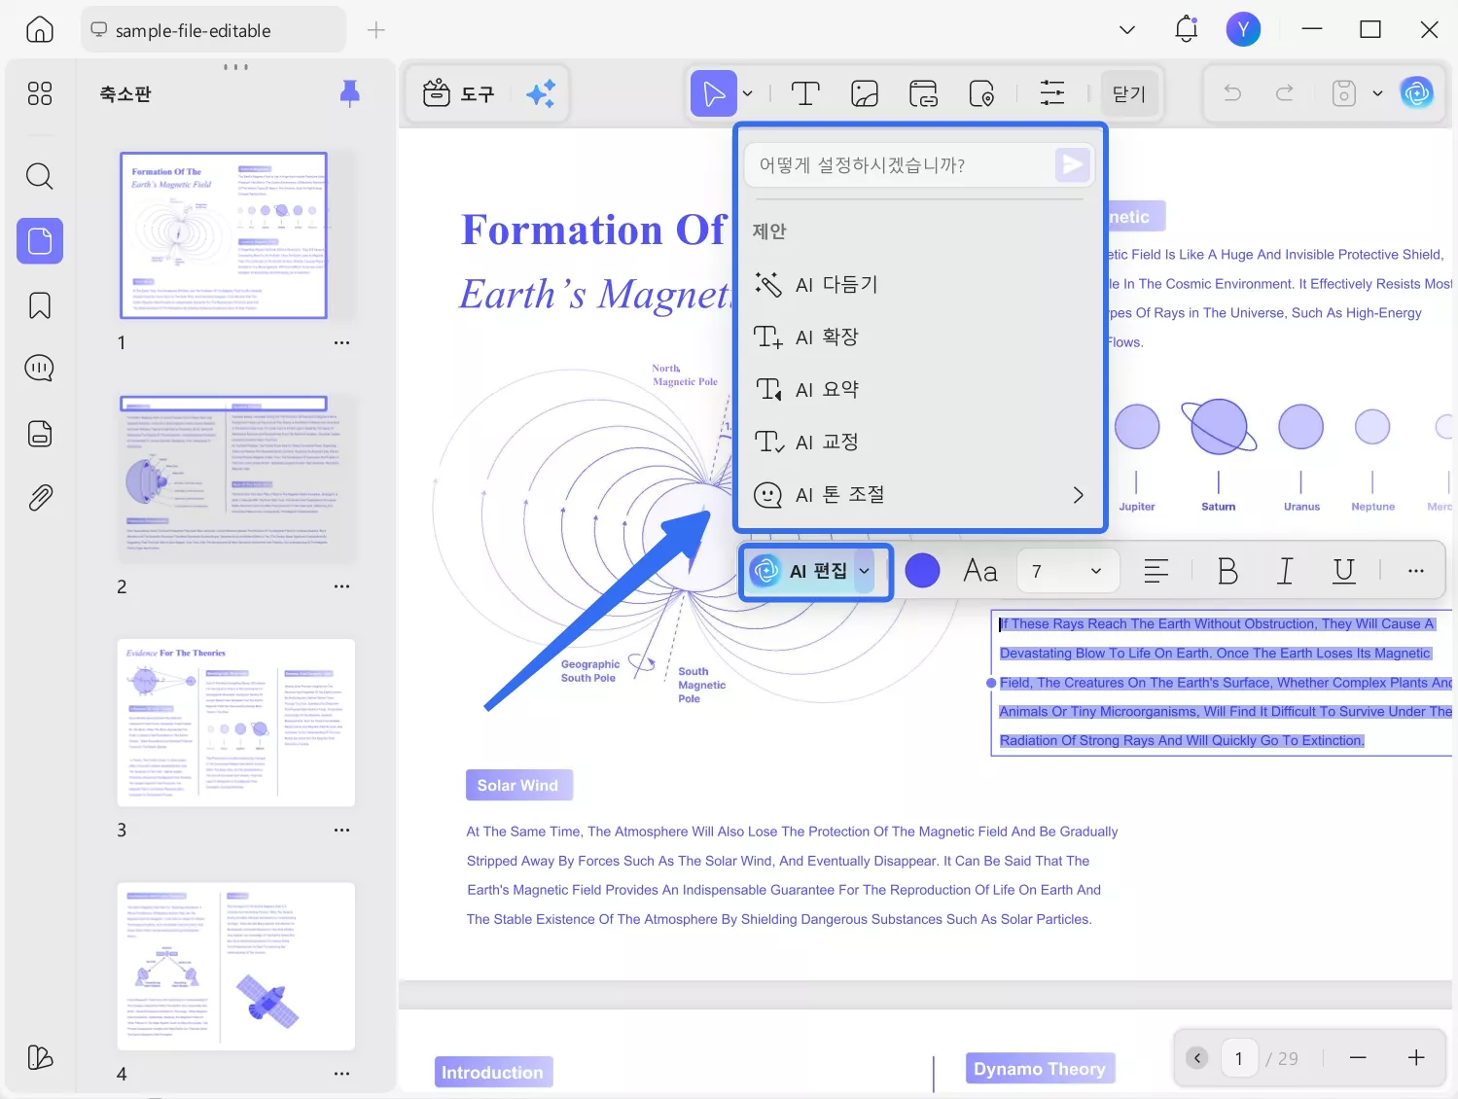Save the document with disk icon
The height and width of the screenshot is (1099, 1458).
(1344, 93)
